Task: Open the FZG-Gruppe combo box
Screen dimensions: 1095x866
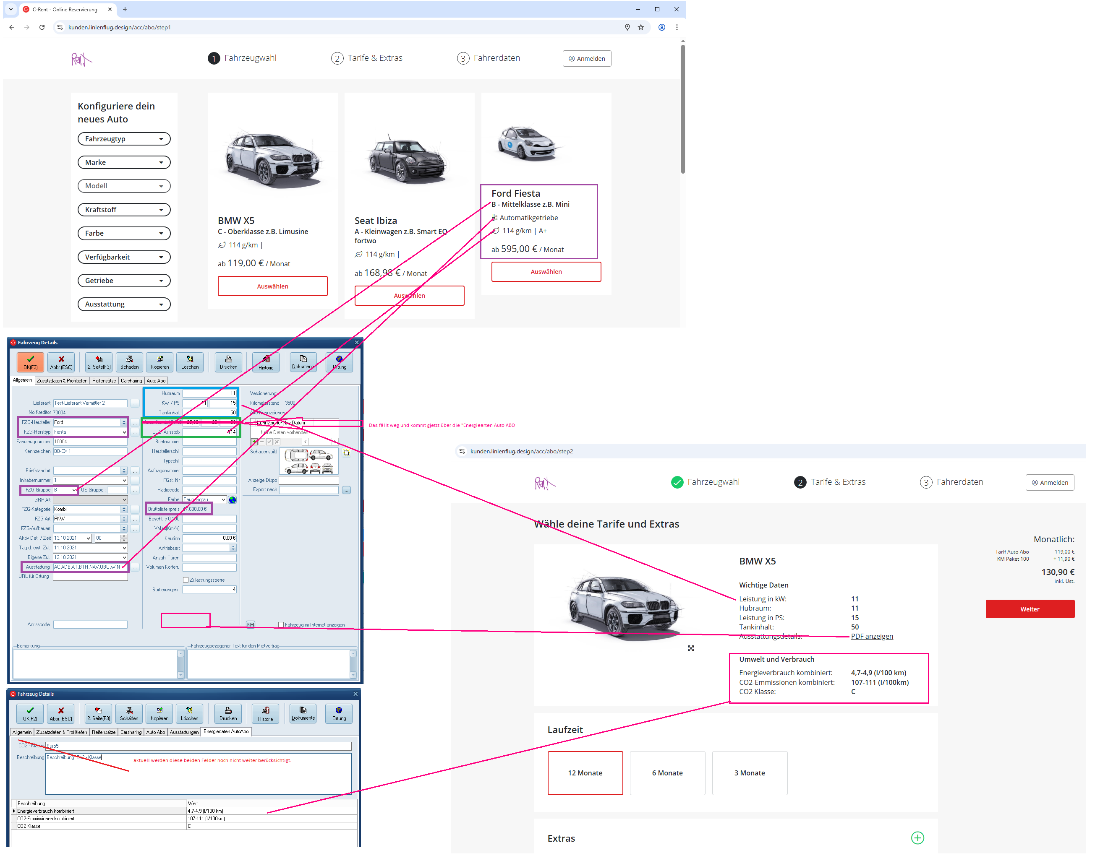Action: pos(74,490)
